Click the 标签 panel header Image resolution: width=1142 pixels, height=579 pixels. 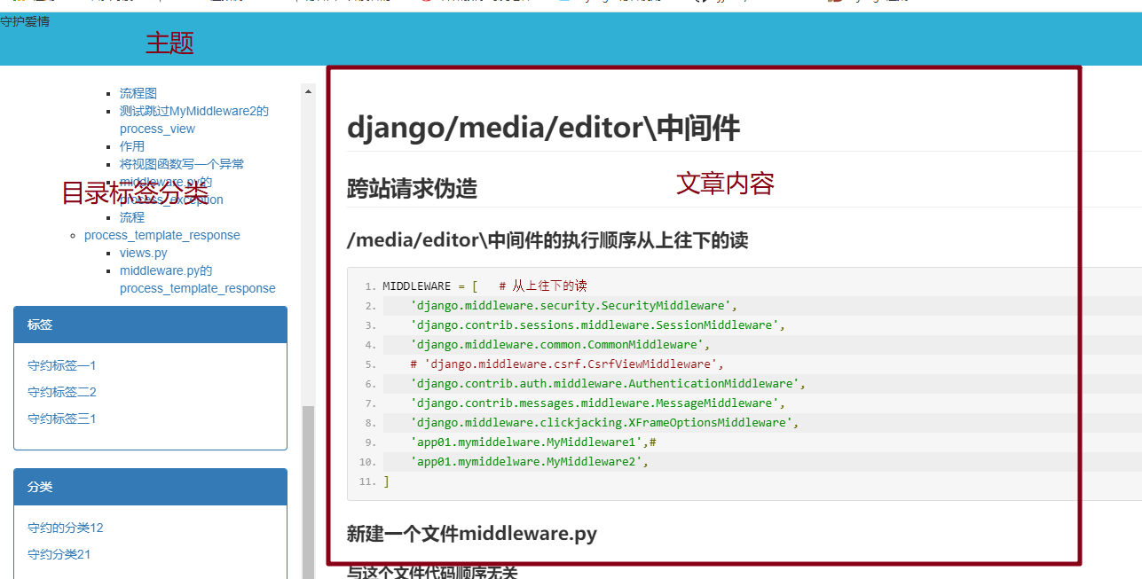151,325
